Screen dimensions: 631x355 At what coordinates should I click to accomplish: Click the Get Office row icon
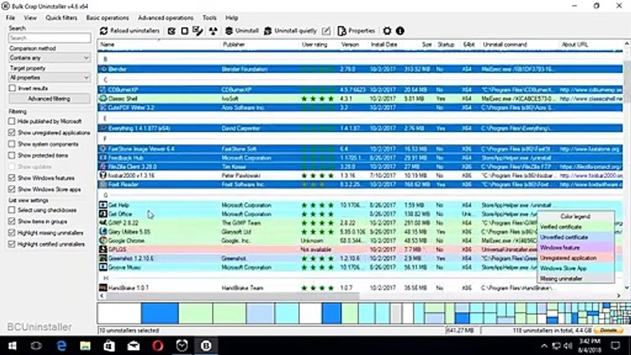coord(103,214)
